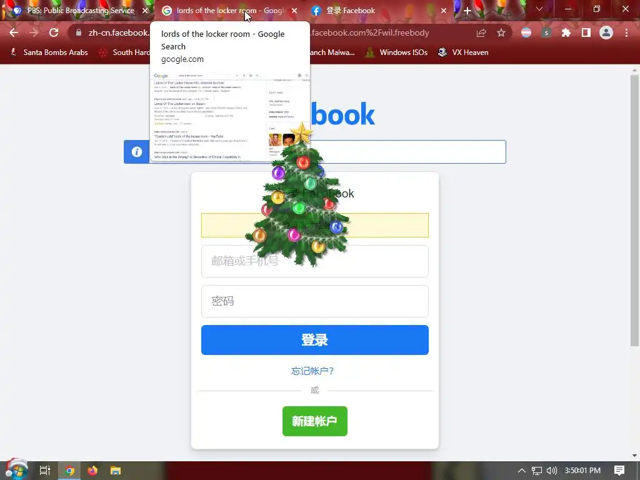Expand the tab search chevron
The image size is (640, 480).
click(x=539, y=9)
